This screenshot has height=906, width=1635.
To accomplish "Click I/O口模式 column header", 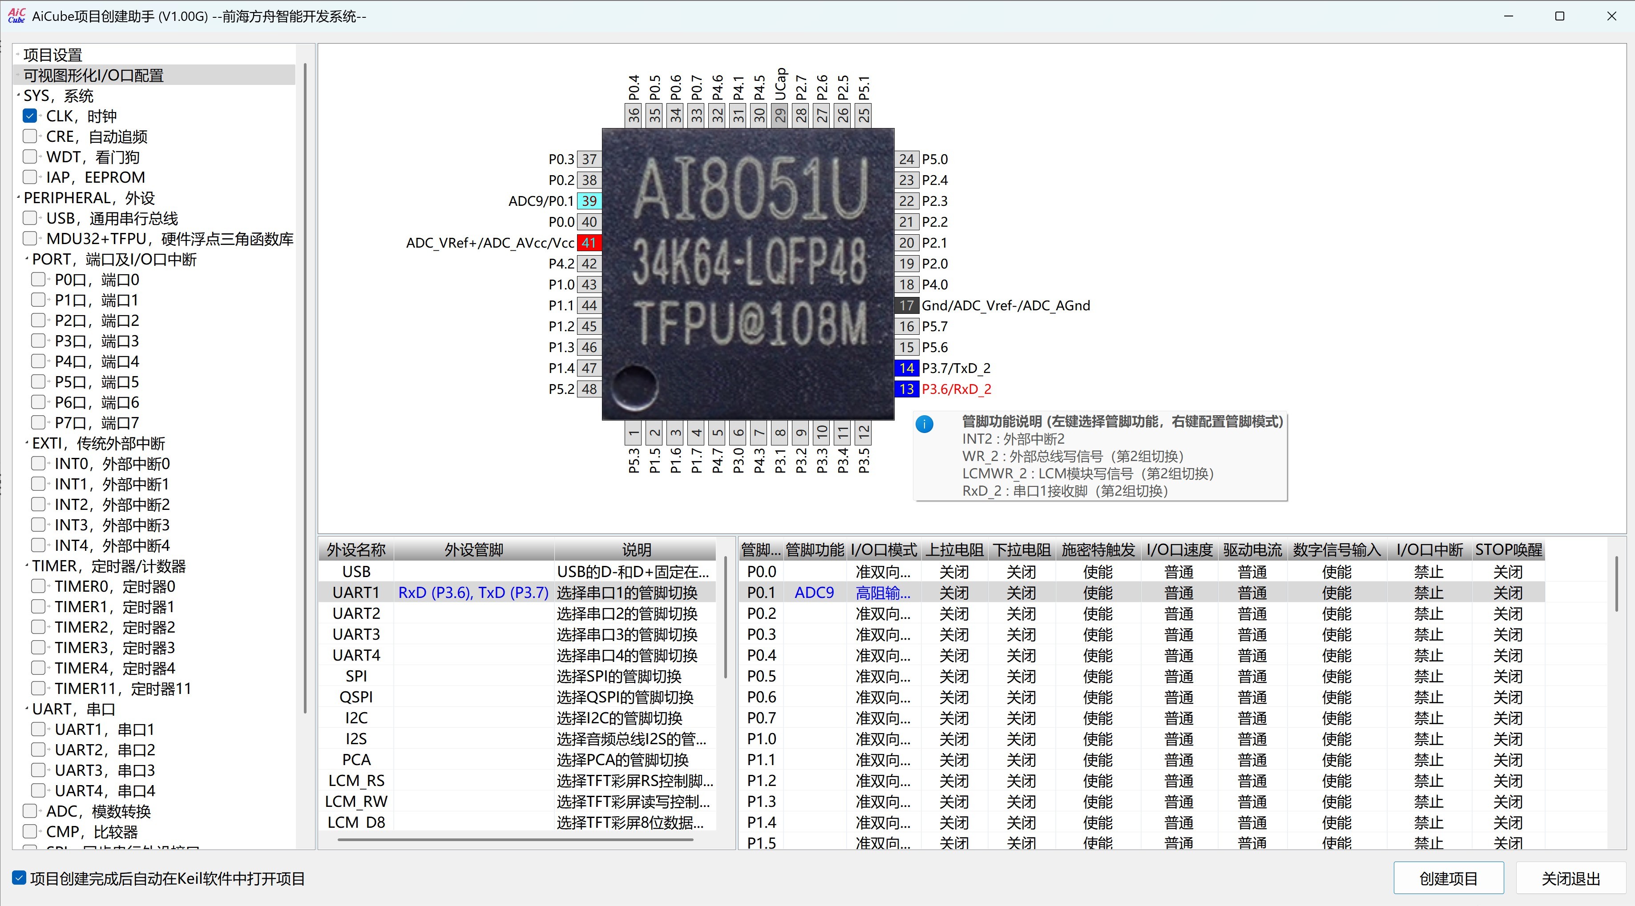I will (x=884, y=549).
